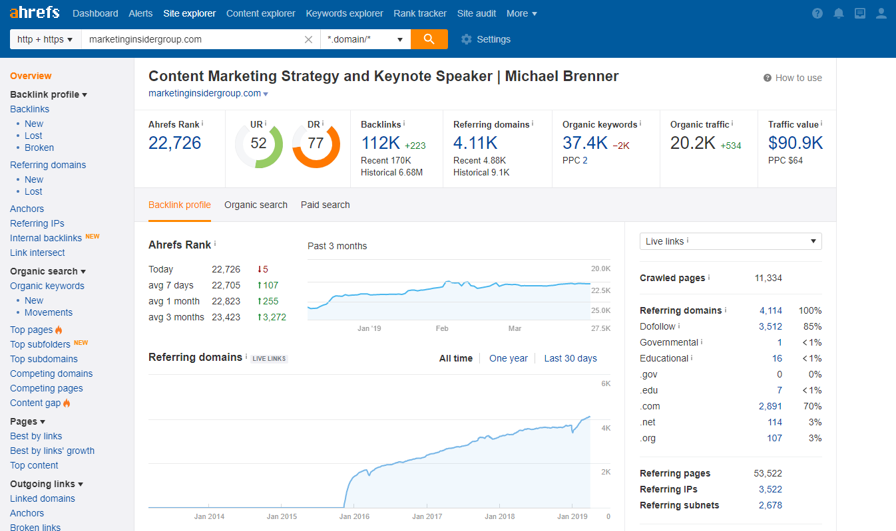The image size is (896, 531).
Task: Click the 37.4K organic keywords value
Action: tap(585, 143)
